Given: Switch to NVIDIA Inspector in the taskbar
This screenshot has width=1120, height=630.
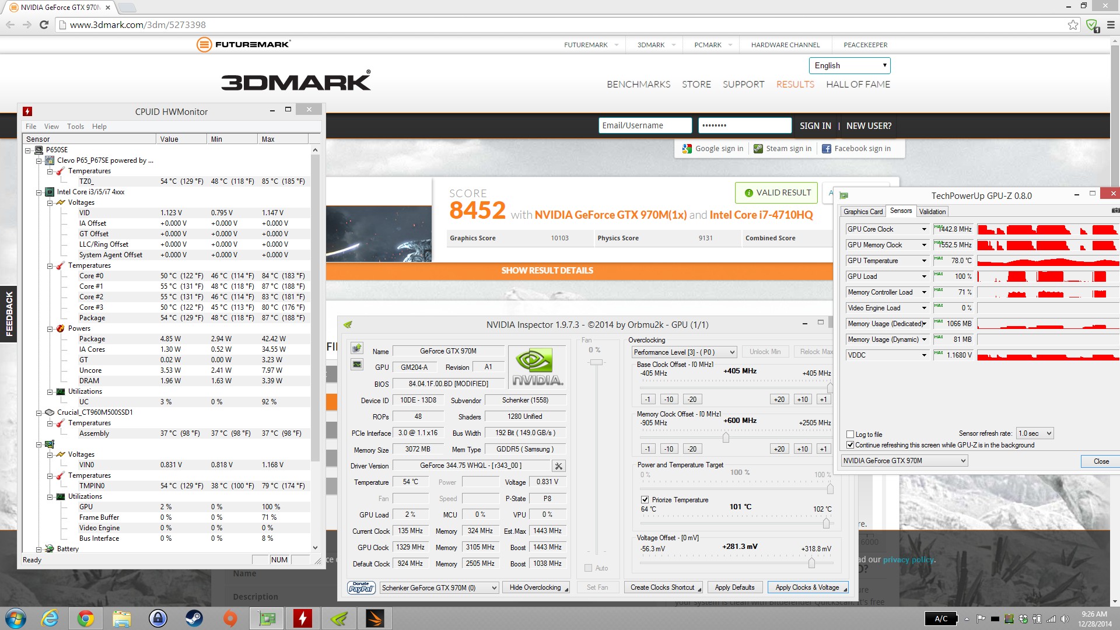Looking at the screenshot, I should [339, 618].
